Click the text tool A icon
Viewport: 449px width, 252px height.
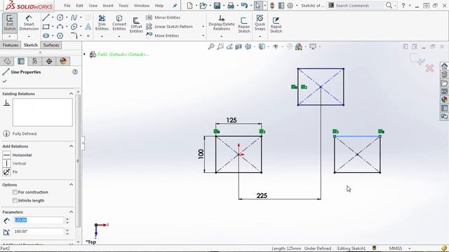(x=88, y=27)
